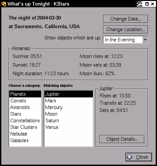Click the KStars app icon in title bar
The height and width of the screenshot is (166, 157).
[4, 4]
